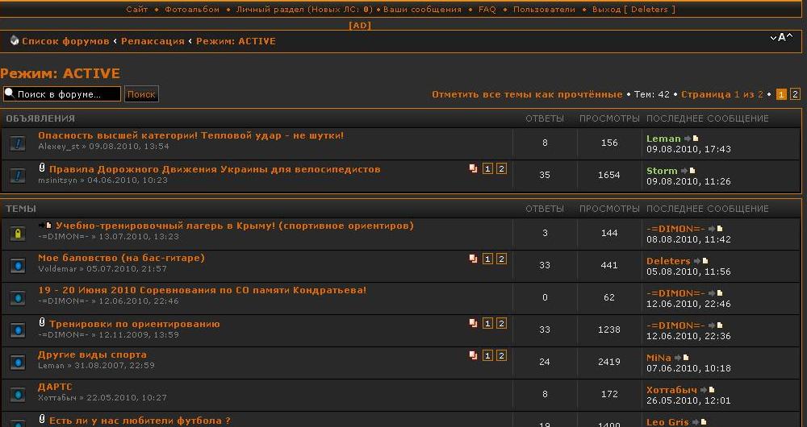Click paperclip icon on Тренировки по ориентированию
Image resolution: width=807 pixels, height=427 pixels.
tap(42, 323)
